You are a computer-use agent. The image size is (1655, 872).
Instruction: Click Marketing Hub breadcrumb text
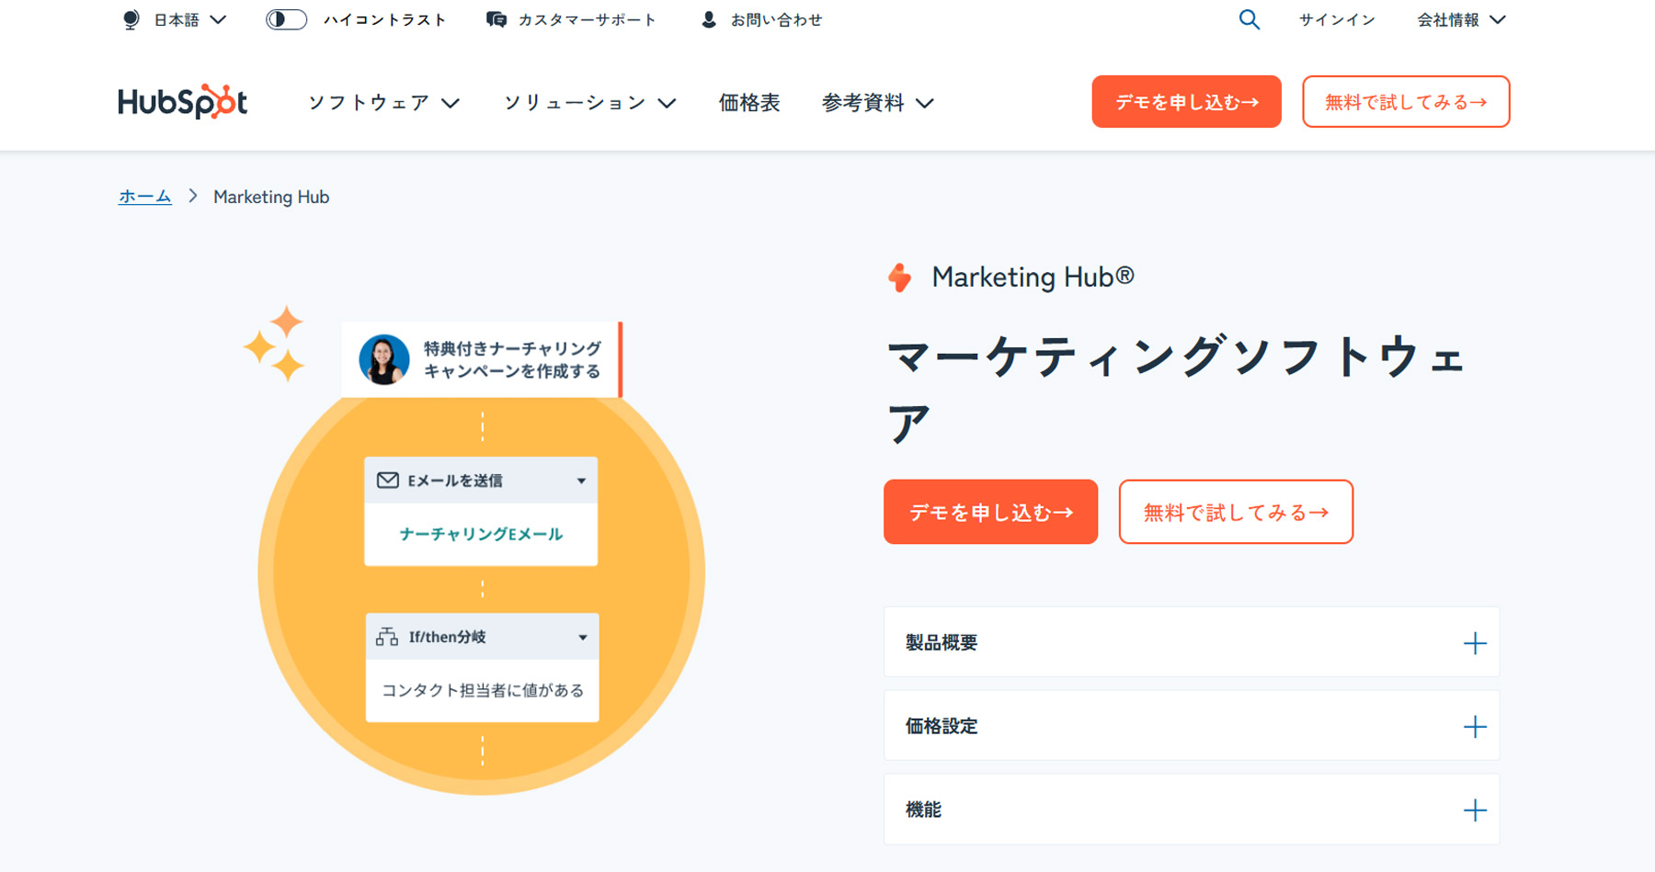coord(271,197)
